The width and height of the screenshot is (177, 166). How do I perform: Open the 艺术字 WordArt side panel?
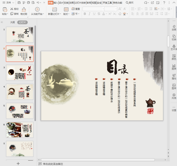[x=174, y=47]
